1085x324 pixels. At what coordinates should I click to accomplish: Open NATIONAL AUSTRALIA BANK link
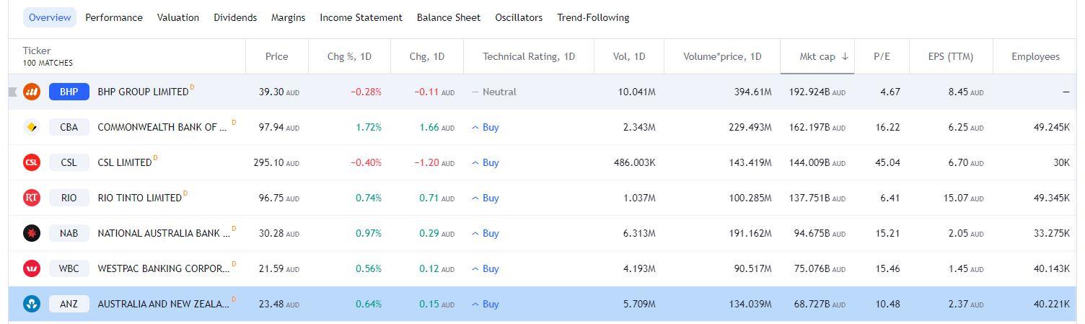163,233
